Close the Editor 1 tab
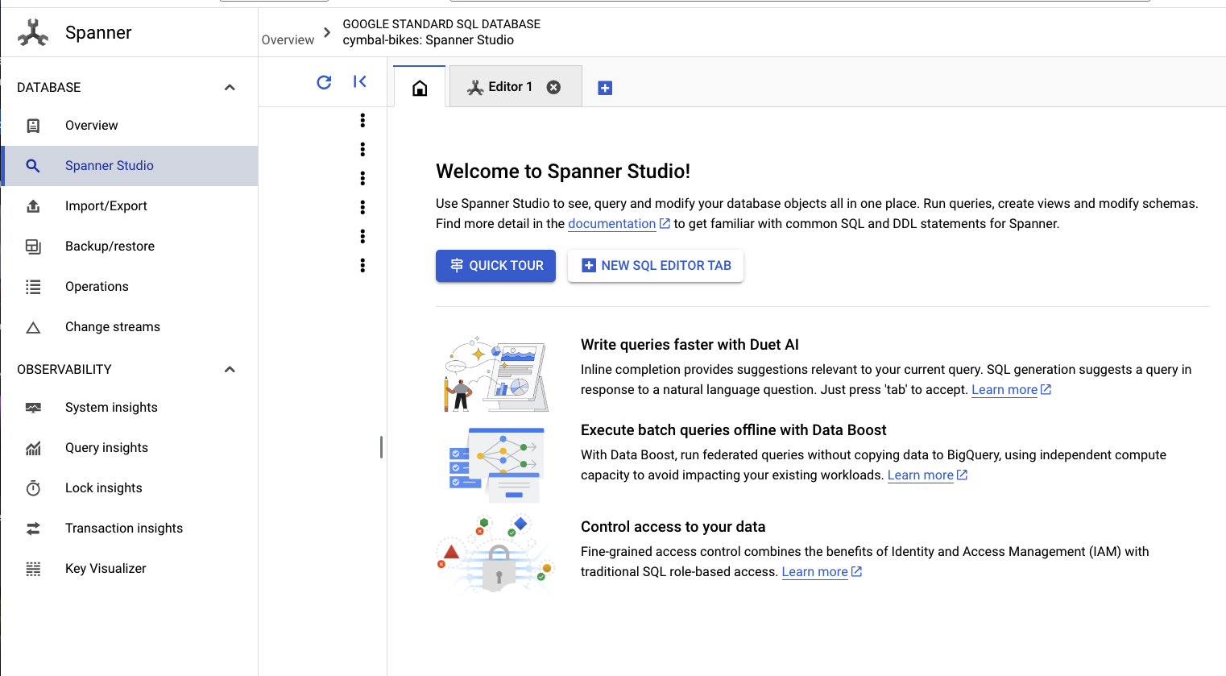The image size is (1226, 676). coord(553,87)
